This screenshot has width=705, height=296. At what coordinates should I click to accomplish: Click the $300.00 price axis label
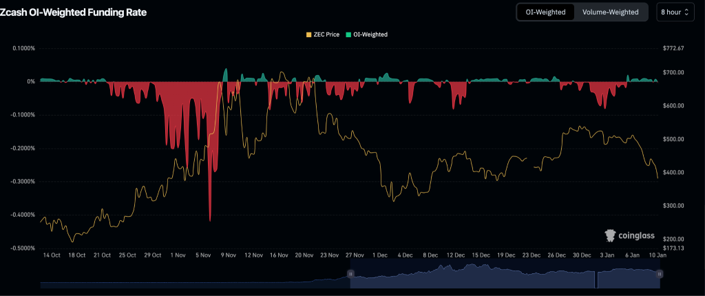coord(673,206)
